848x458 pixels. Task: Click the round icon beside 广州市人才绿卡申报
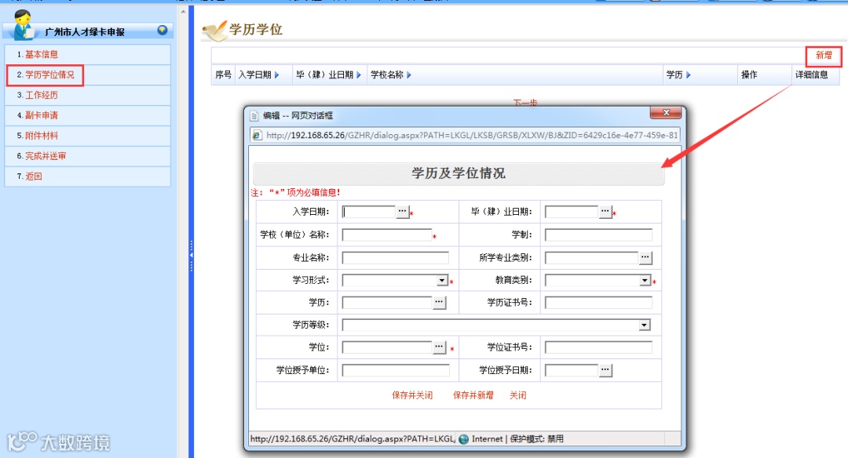point(162,31)
